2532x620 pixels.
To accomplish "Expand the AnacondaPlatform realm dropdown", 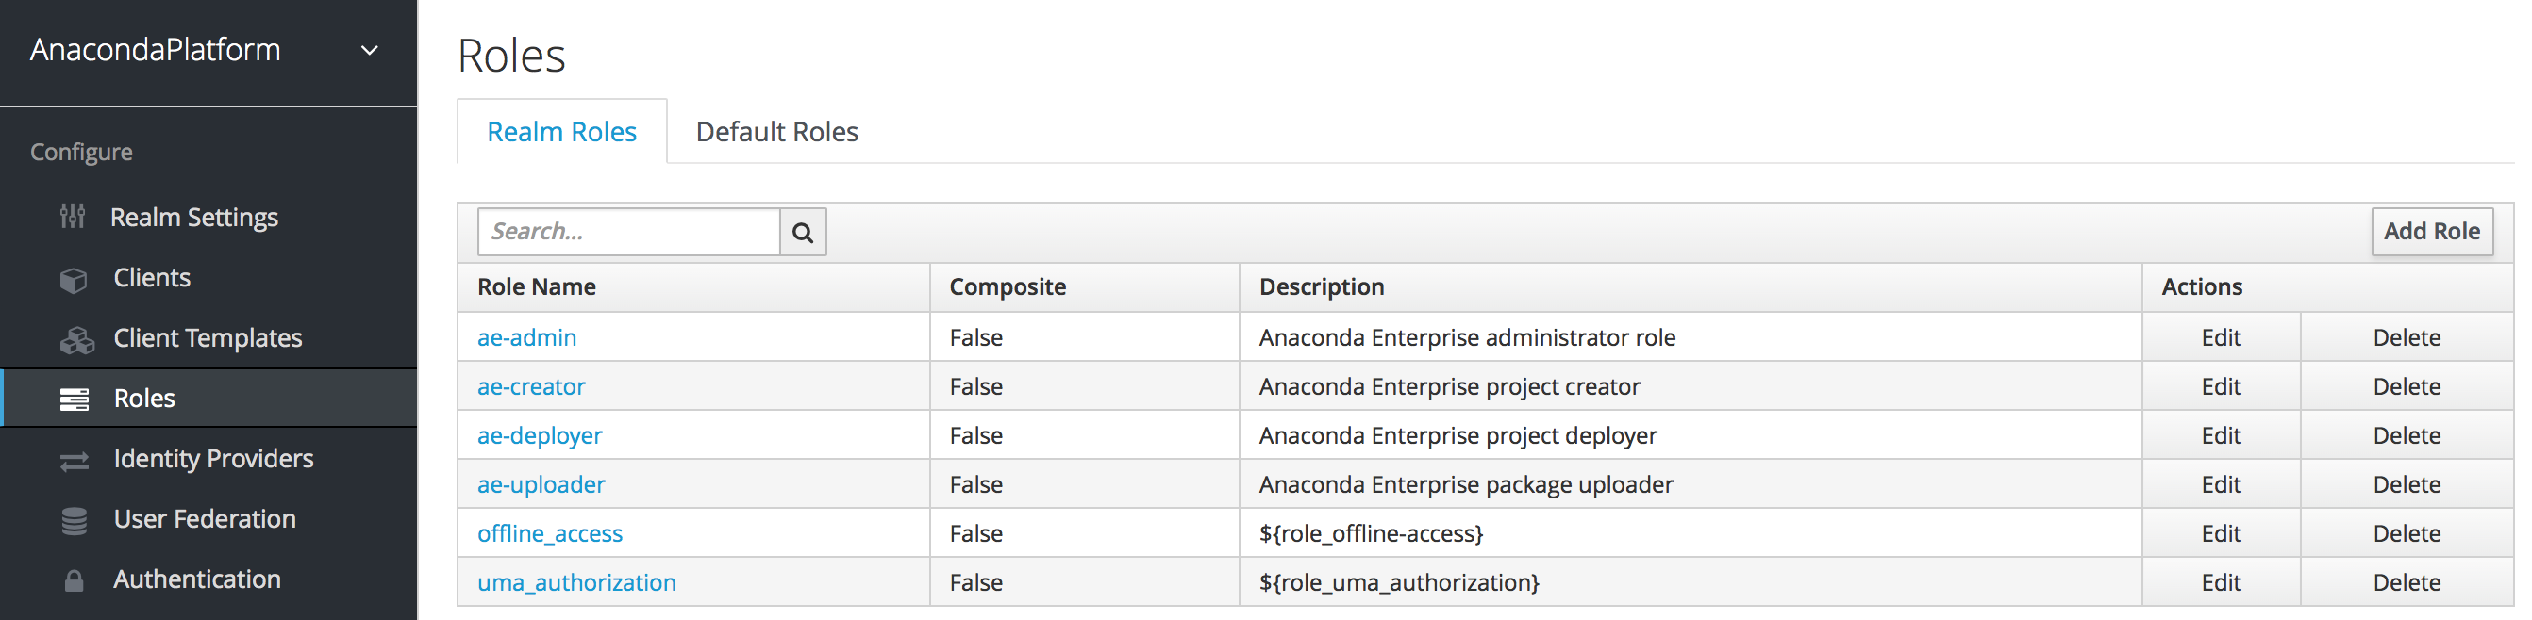I will pyautogui.click(x=370, y=50).
